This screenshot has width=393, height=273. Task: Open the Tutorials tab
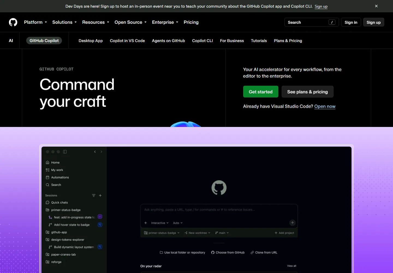pos(259,41)
